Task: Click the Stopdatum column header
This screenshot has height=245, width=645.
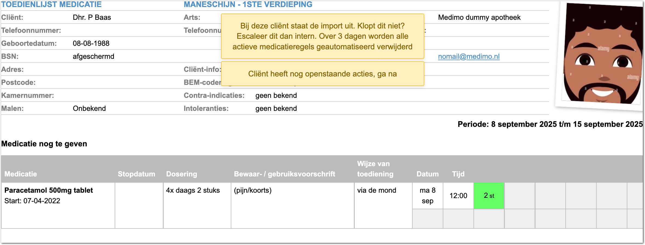Action: tap(136, 174)
